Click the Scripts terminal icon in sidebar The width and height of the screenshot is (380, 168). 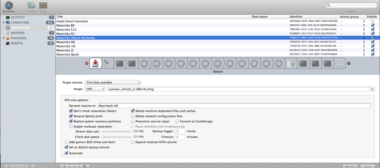(8, 43)
